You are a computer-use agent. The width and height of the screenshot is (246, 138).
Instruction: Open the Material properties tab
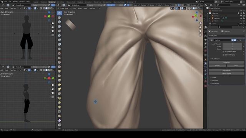pos(206,81)
